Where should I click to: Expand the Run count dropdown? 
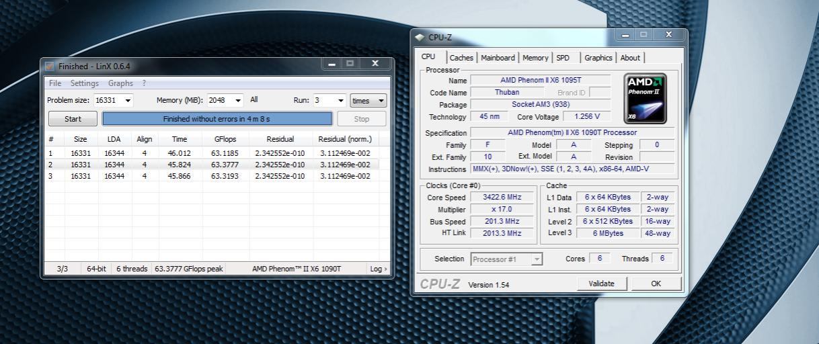340,100
